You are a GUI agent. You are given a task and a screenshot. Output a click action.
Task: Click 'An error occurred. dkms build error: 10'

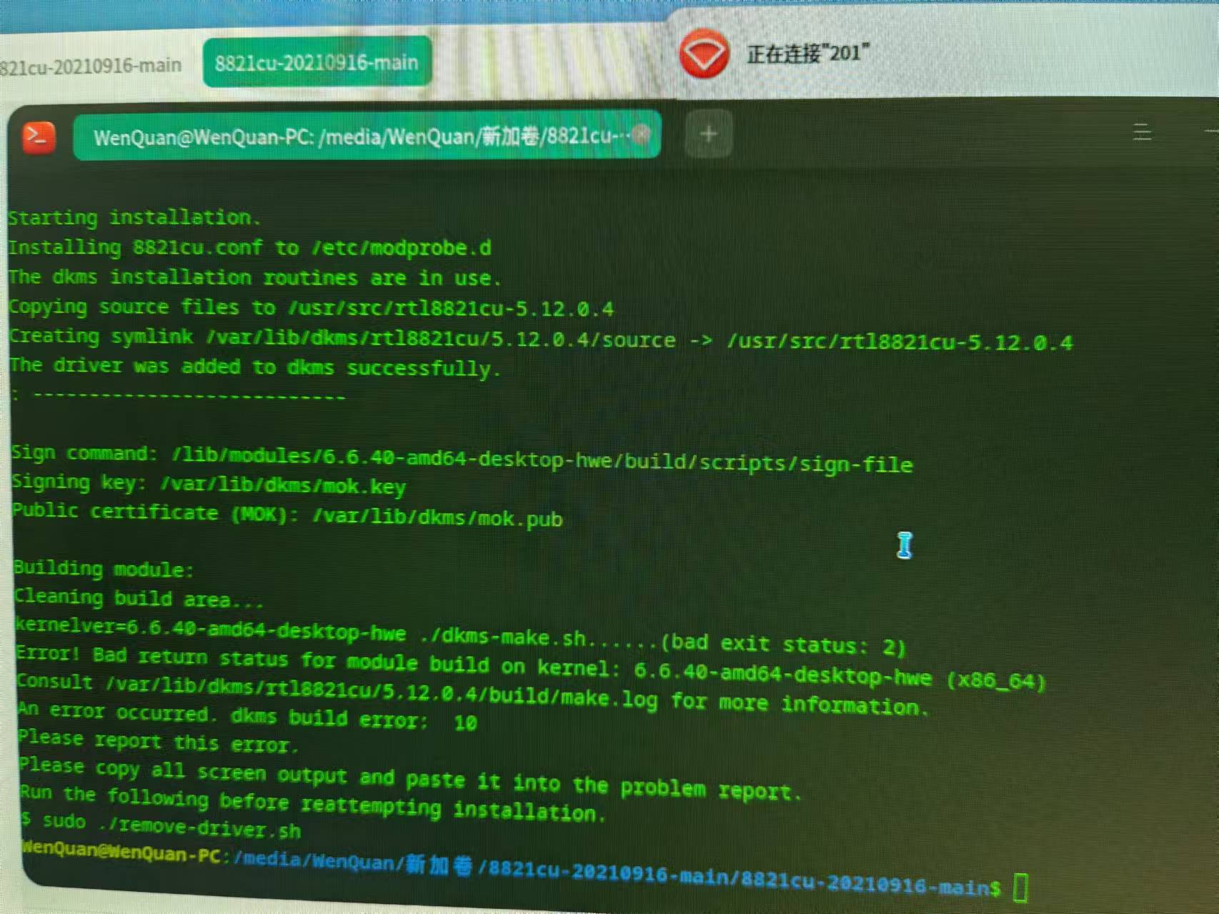(x=247, y=716)
